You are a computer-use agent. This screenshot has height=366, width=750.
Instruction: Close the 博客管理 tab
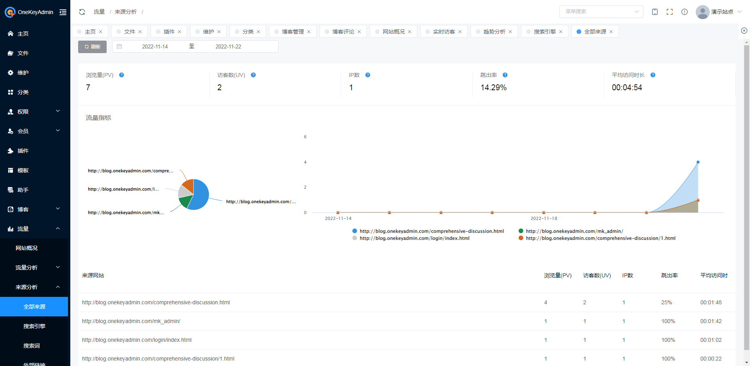coord(309,32)
